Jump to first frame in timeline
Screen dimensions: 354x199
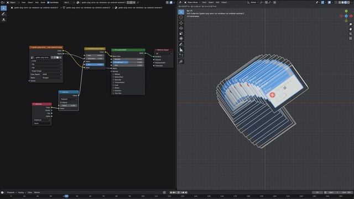[171, 192]
